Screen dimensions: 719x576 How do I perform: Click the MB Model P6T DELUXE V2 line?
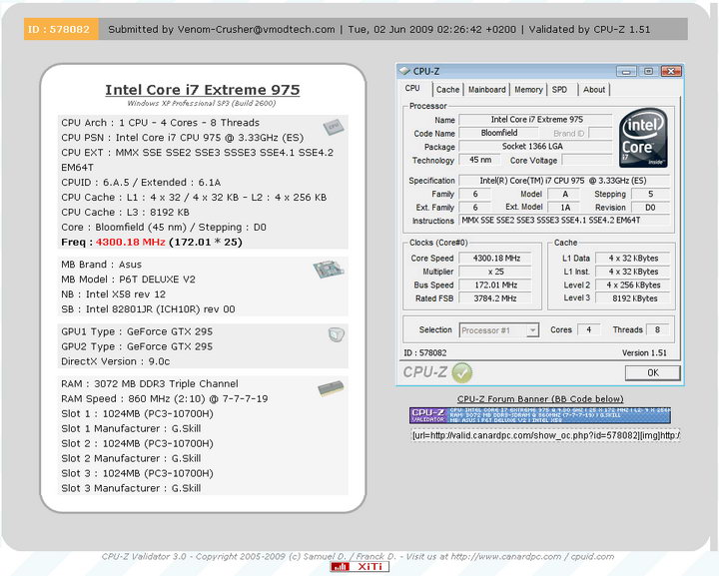[x=129, y=280]
